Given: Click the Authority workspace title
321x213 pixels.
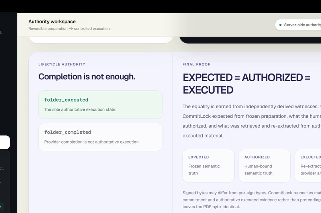Looking at the screenshot, I should click(52, 21).
